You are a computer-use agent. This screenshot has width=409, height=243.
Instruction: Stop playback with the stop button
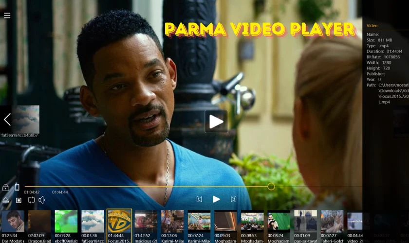tap(19, 200)
